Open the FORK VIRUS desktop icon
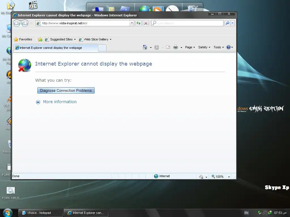Viewport: 290px width, 217px height. point(11,193)
